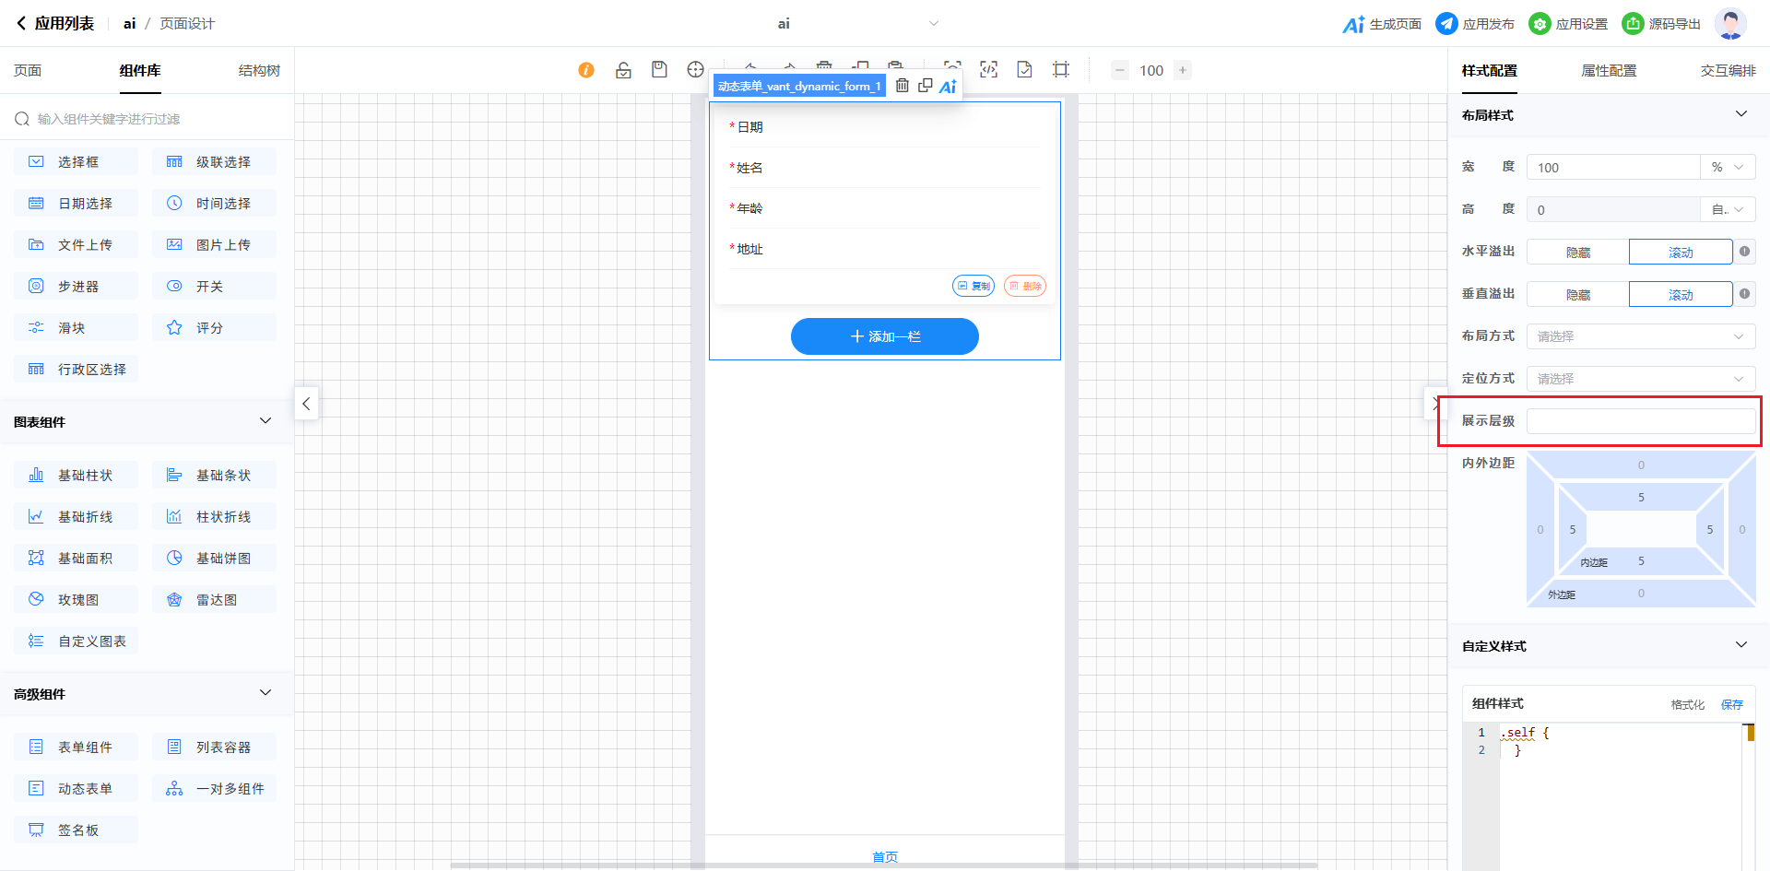Click the crosshair target icon in toolbar
Viewport: 1770px width, 871px height.
(x=695, y=70)
